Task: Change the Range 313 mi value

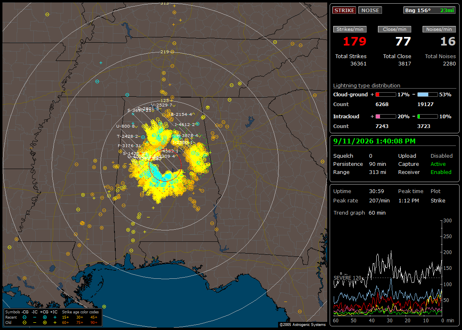Action: (x=378, y=172)
